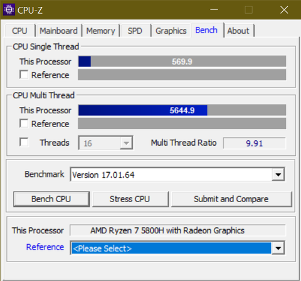Expand the Benchmark version dropdown

coord(177,175)
